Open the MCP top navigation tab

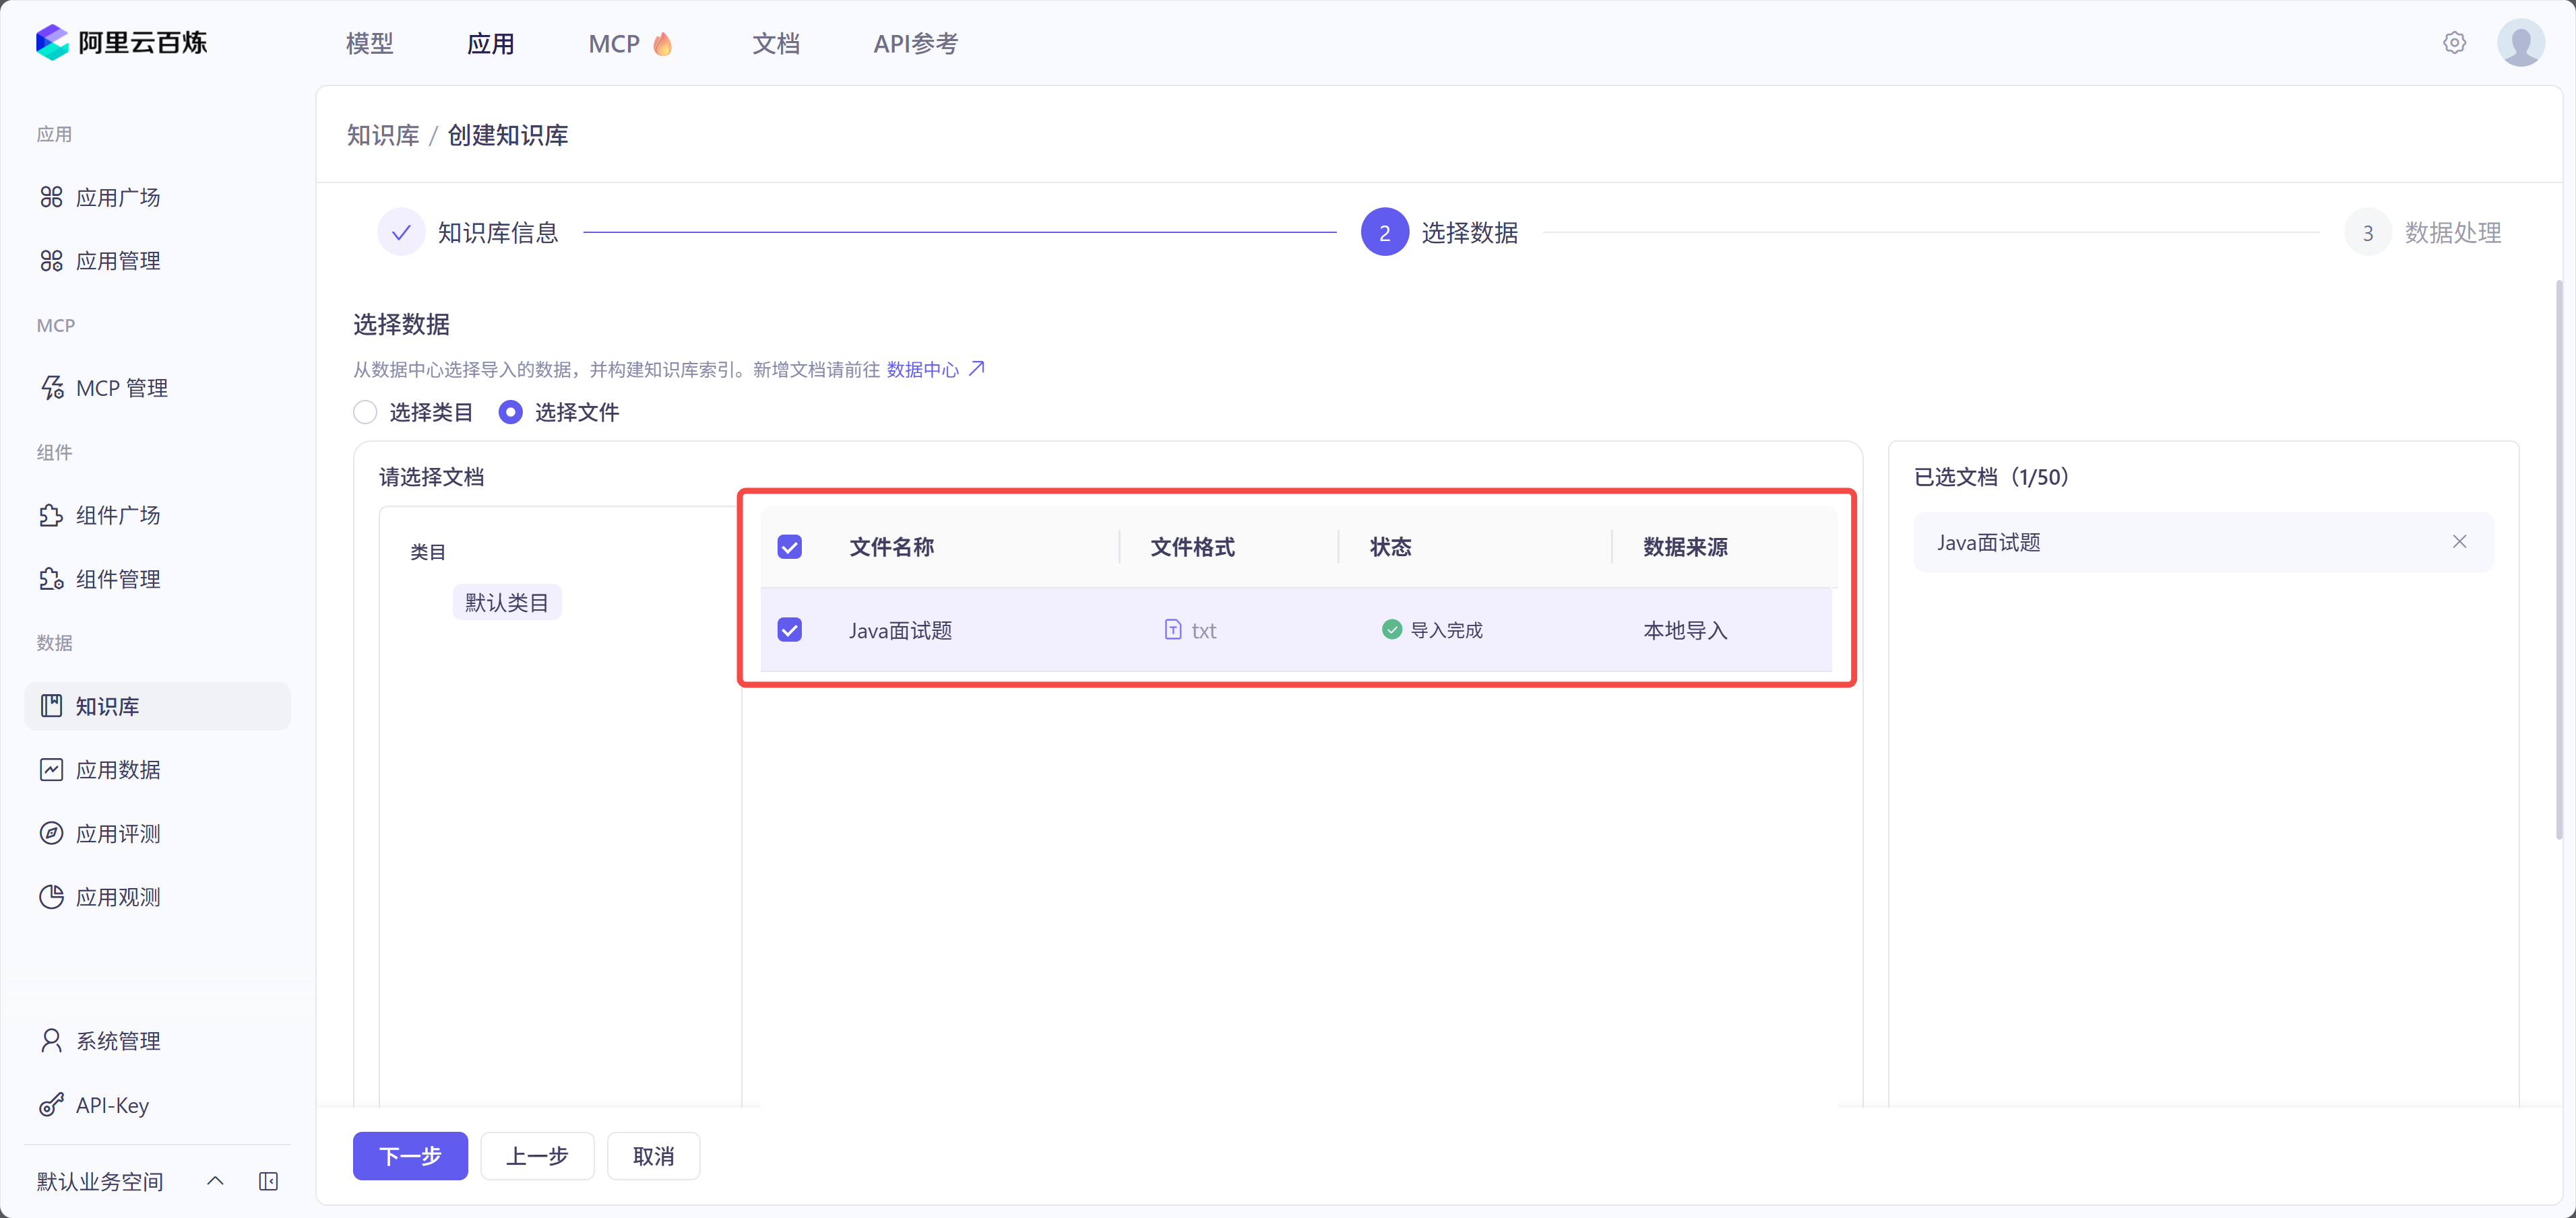click(614, 44)
